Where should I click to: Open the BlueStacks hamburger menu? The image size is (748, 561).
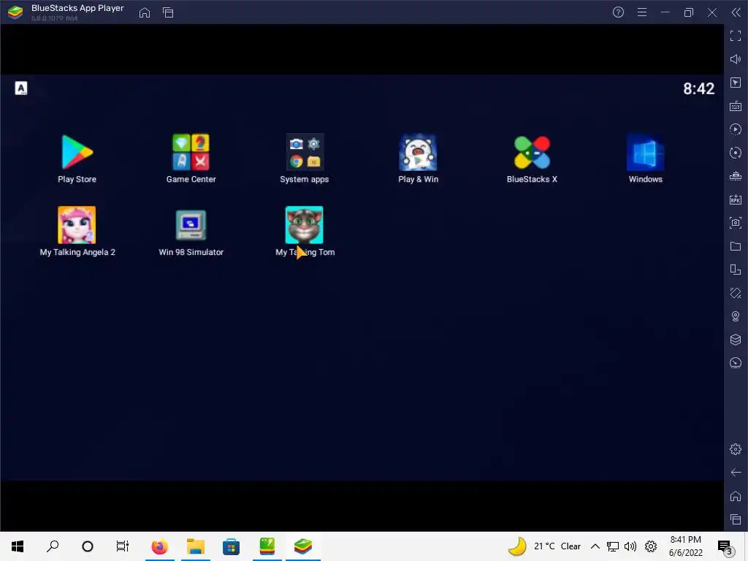pos(642,12)
